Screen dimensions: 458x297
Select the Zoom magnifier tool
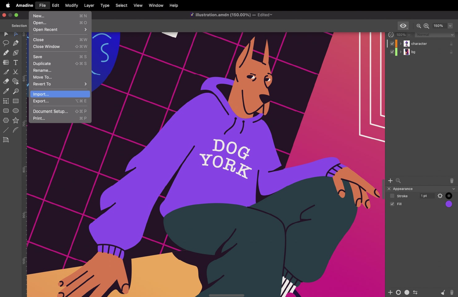point(16,91)
